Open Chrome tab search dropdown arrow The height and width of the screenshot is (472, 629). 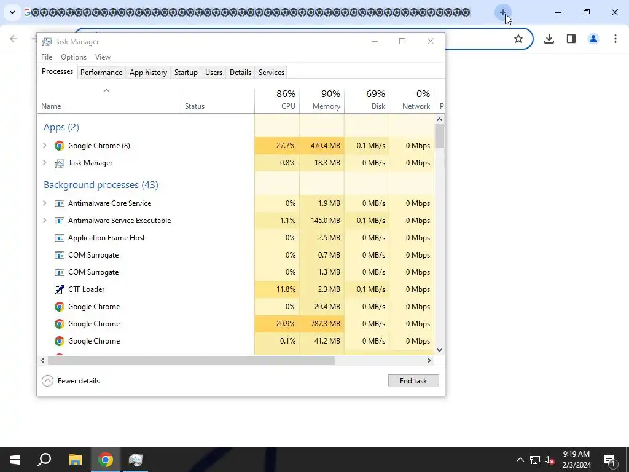12,12
